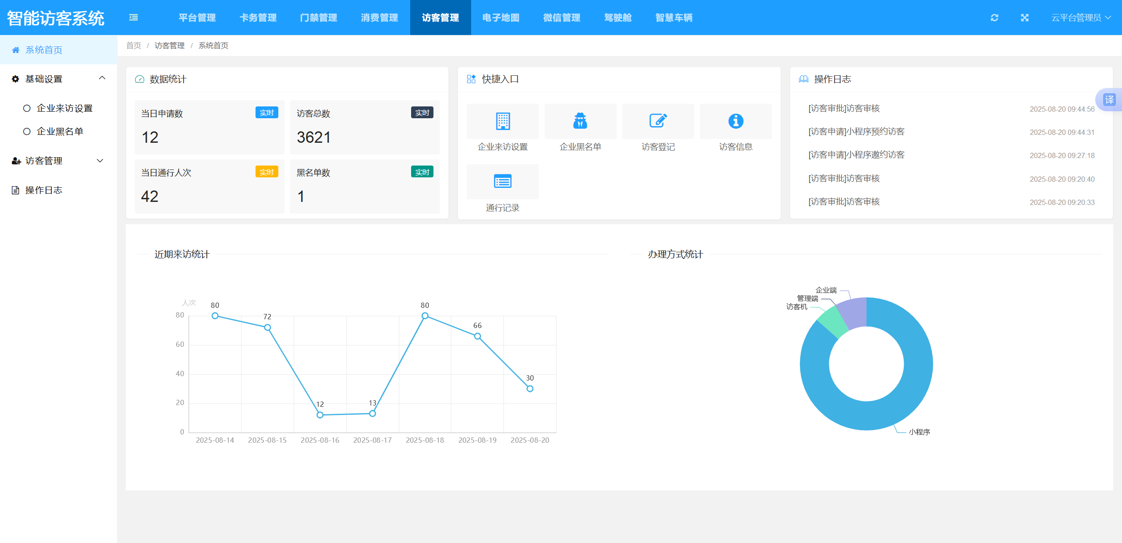Screen dimensions: 1122x543
Task: Expand the 访客管理 sidebar group chevron
Action: [100, 161]
